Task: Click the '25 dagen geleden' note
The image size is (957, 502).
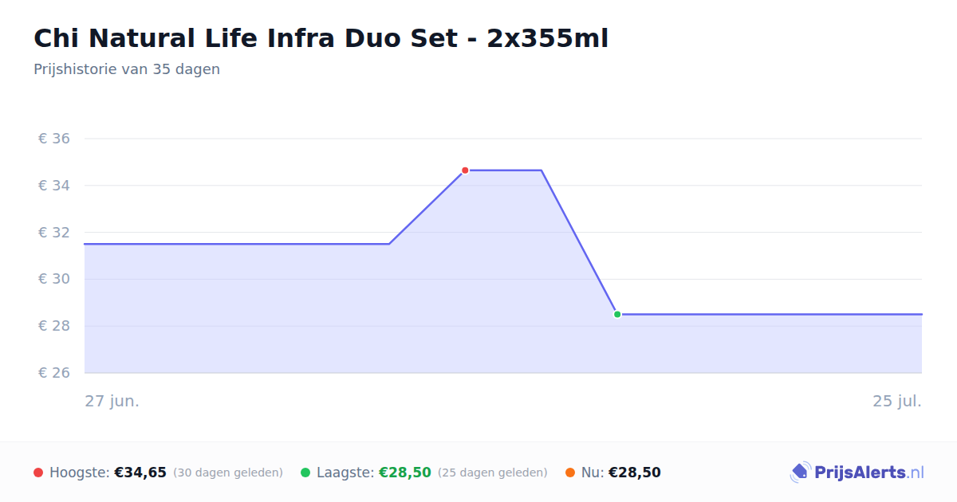Action: (493, 473)
